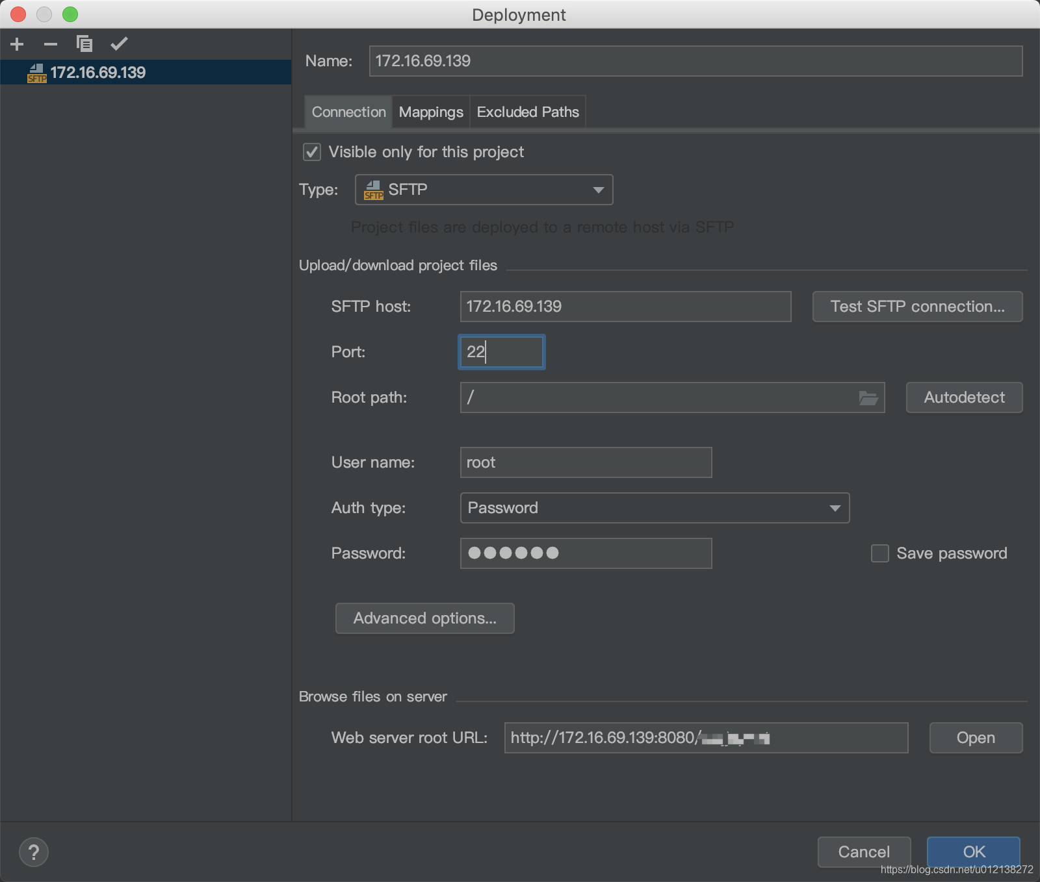Screen dimensions: 1040x882
Task: Click the User name field
Action: click(586, 462)
